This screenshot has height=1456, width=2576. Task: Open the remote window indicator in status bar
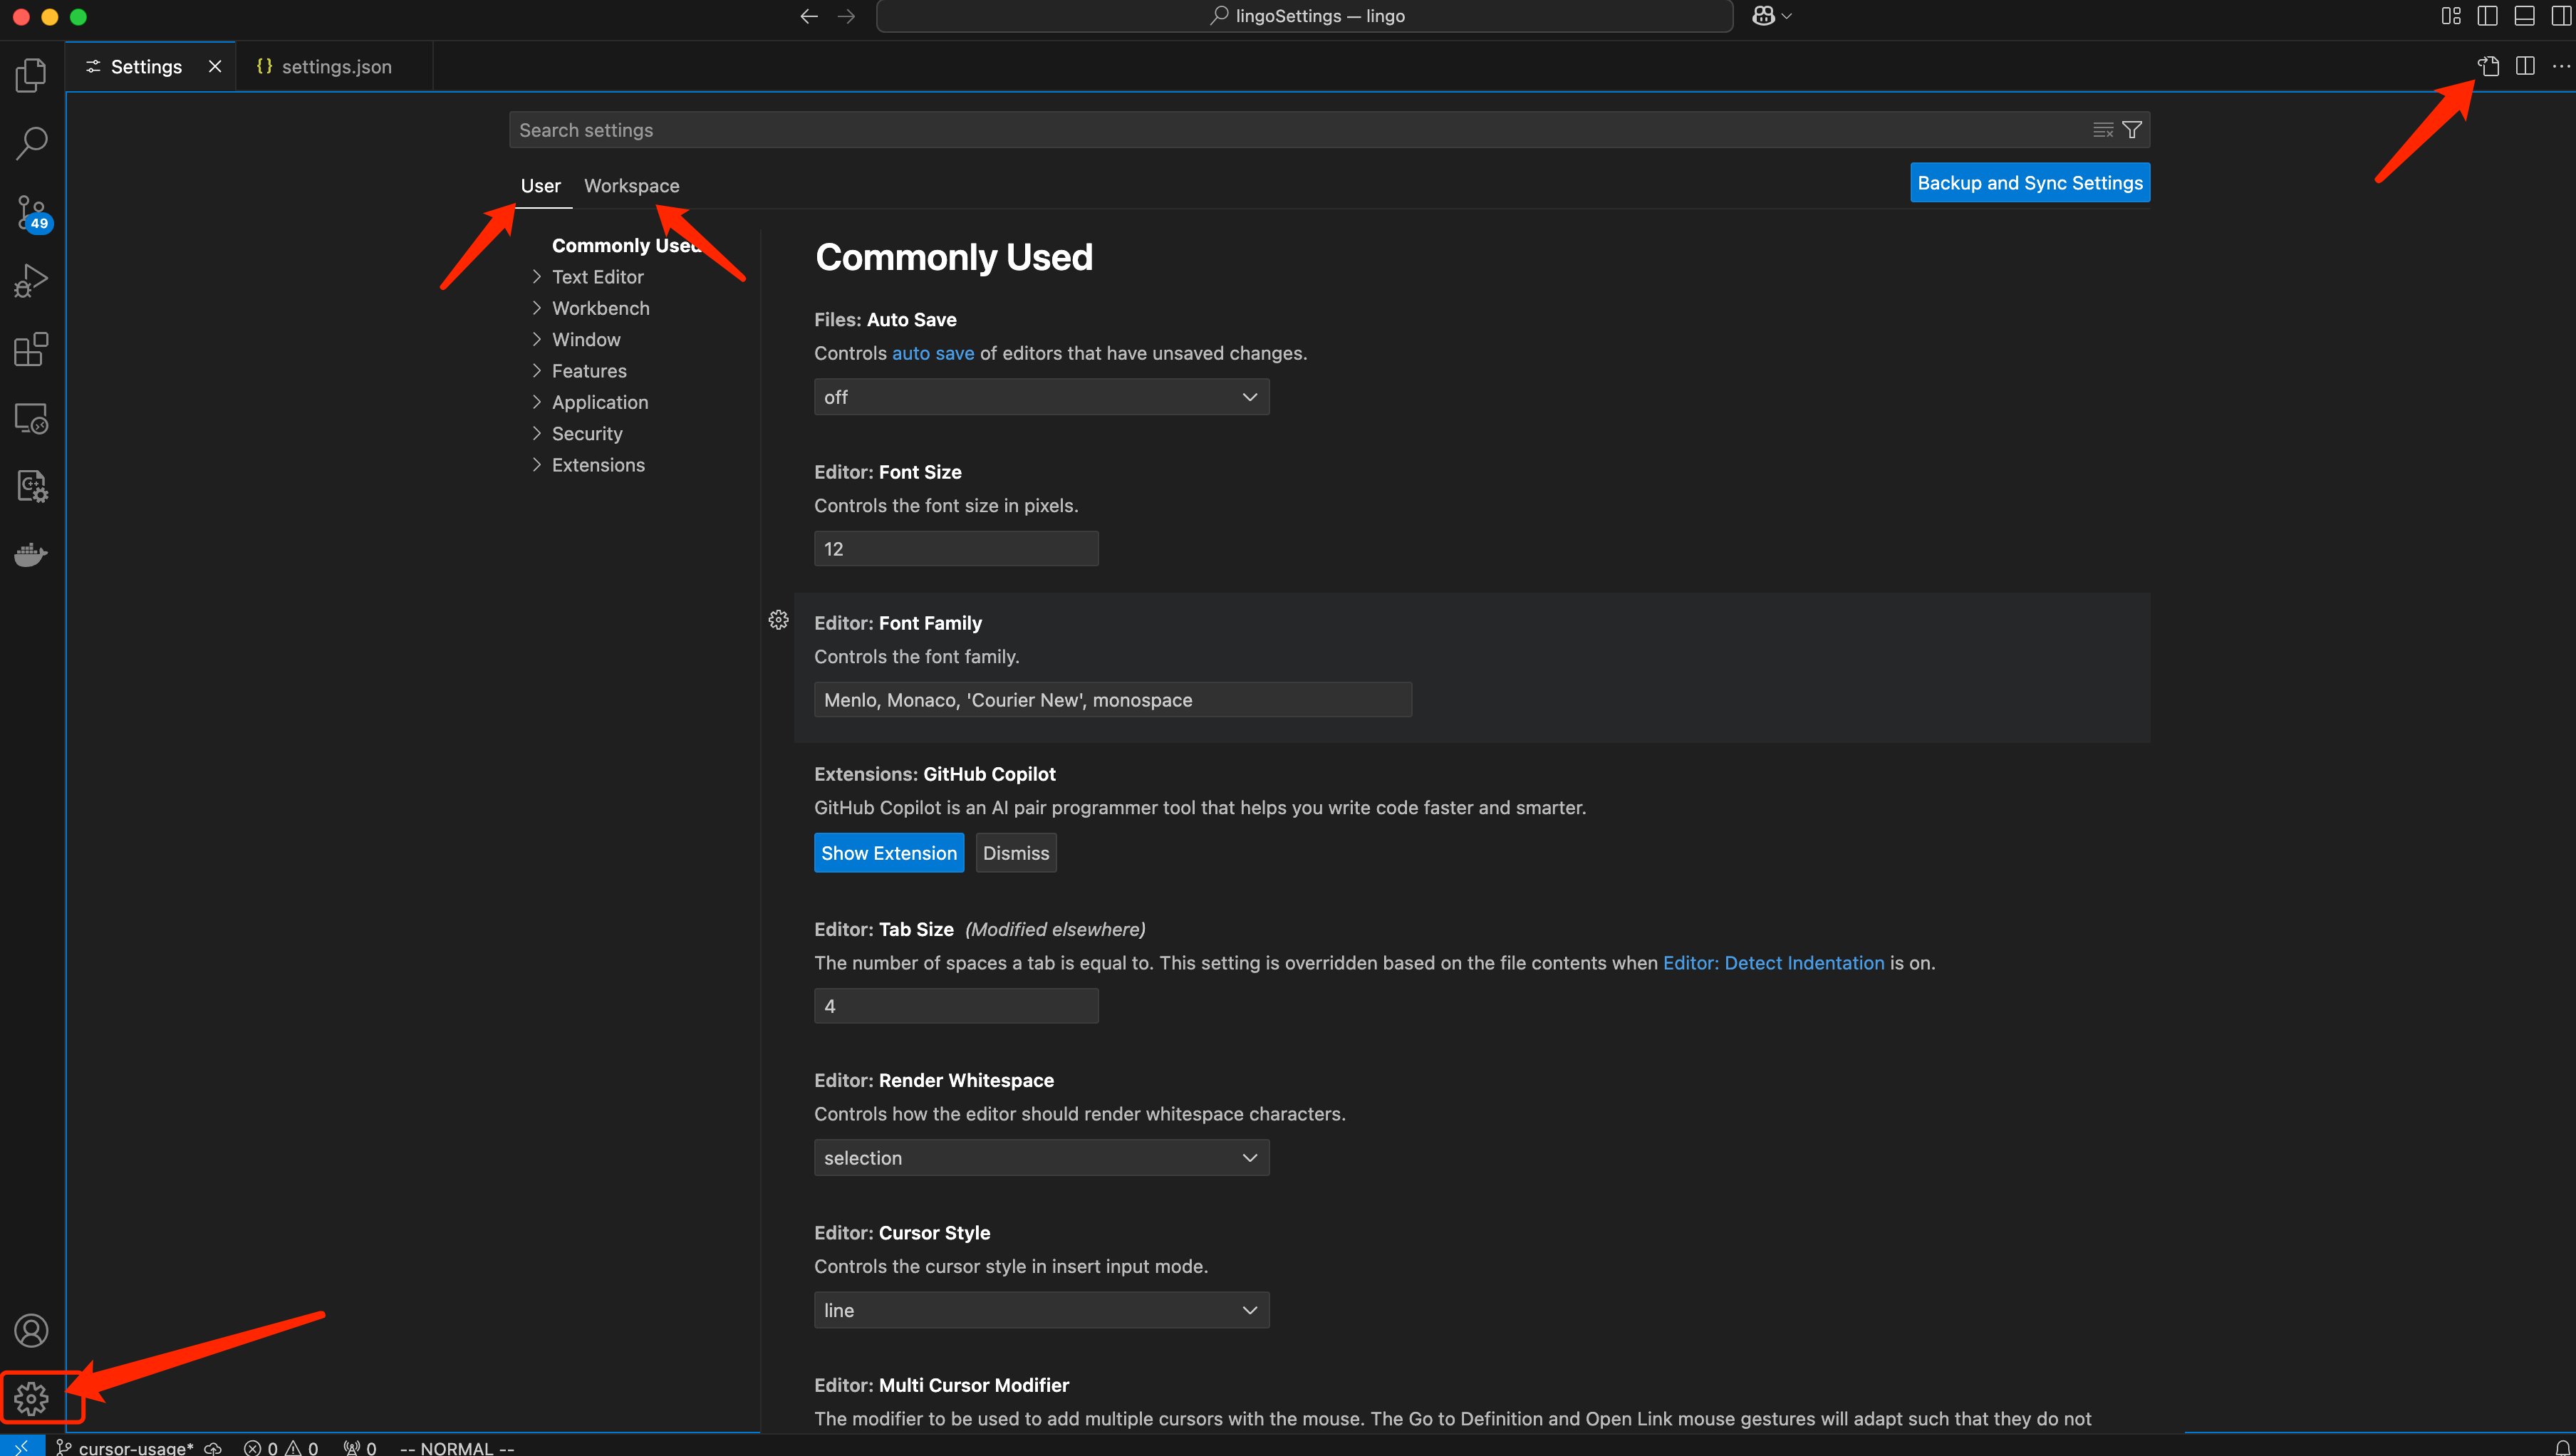pos(22,1447)
